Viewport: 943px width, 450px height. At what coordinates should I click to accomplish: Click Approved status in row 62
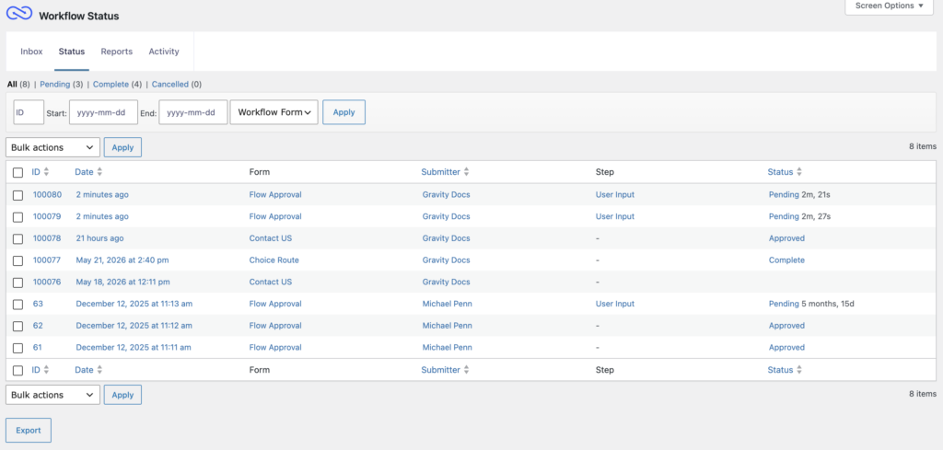[786, 326]
